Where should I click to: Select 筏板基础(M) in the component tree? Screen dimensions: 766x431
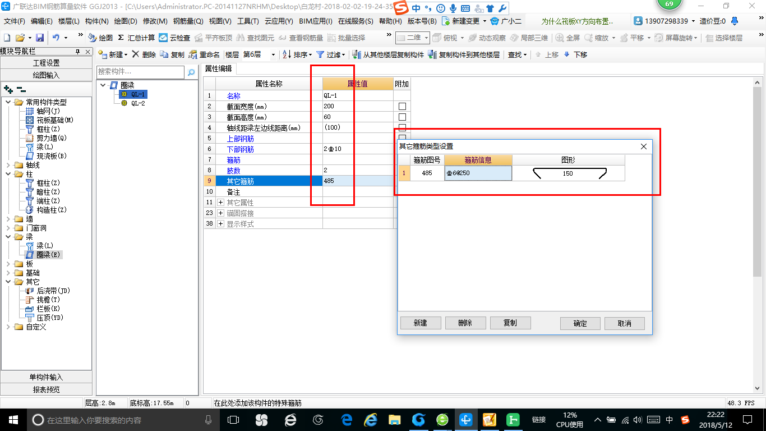(x=49, y=120)
